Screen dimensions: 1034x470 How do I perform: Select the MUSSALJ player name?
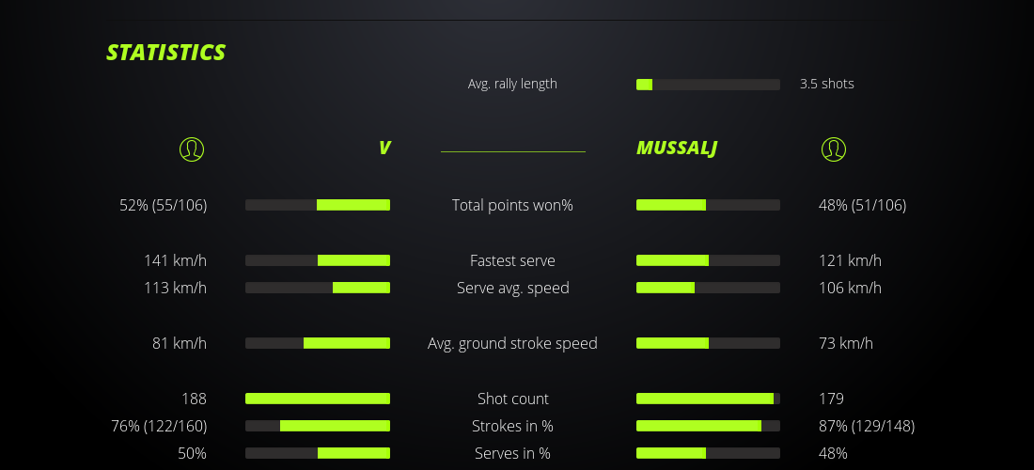pos(677,148)
